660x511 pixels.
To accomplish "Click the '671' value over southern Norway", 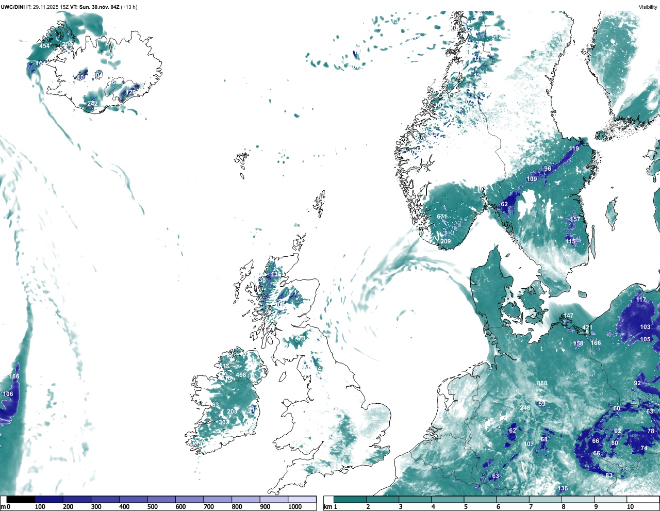I will (442, 217).
